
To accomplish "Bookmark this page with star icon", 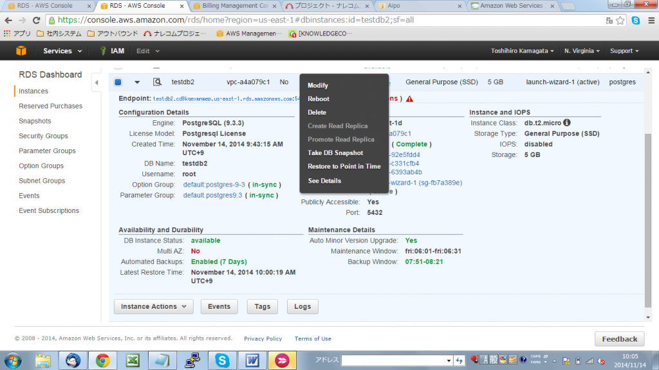I will (620, 20).
